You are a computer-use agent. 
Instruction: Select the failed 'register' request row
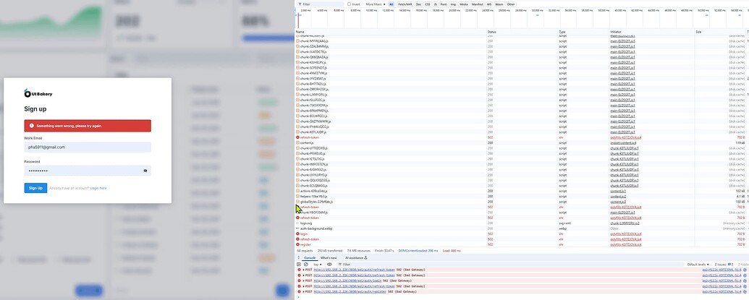(x=306, y=244)
